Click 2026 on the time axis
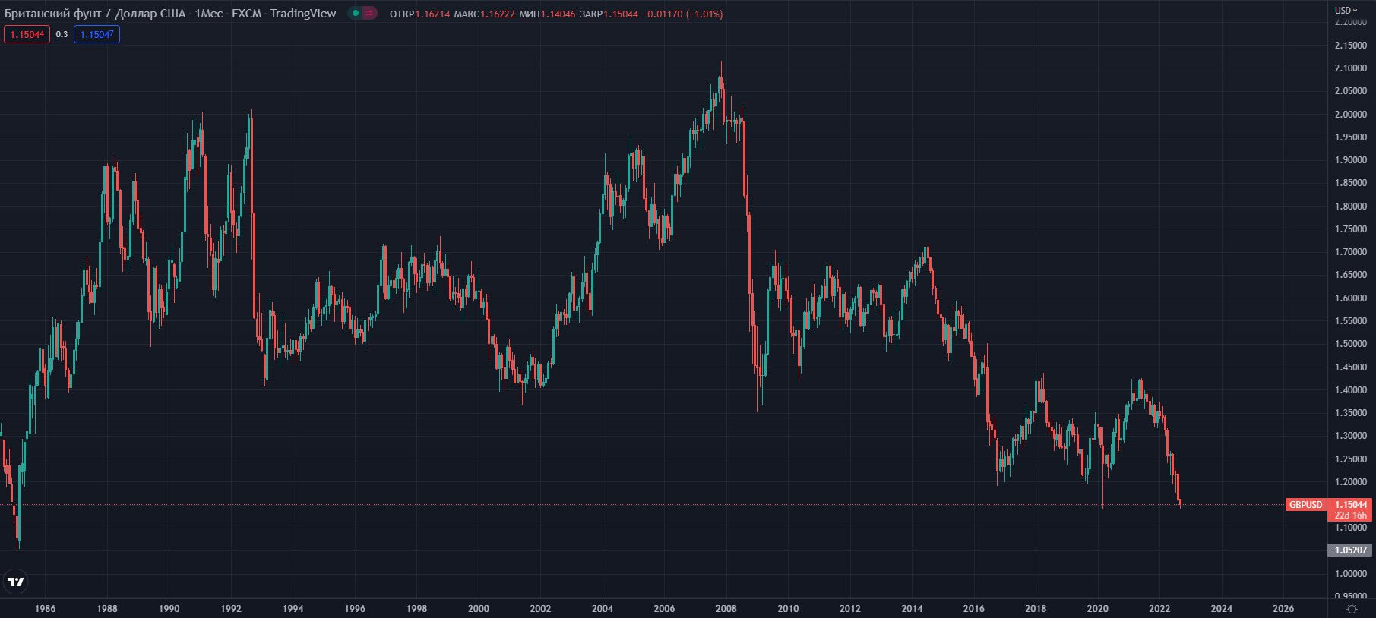Image resolution: width=1376 pixels, height=618 pixels. 1283,608
